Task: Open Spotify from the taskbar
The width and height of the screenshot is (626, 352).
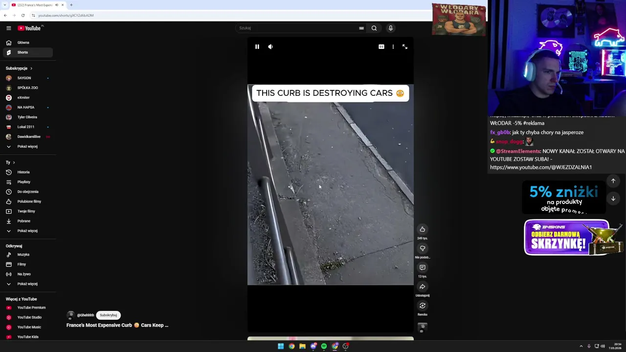Action: (x=324, y=346)
